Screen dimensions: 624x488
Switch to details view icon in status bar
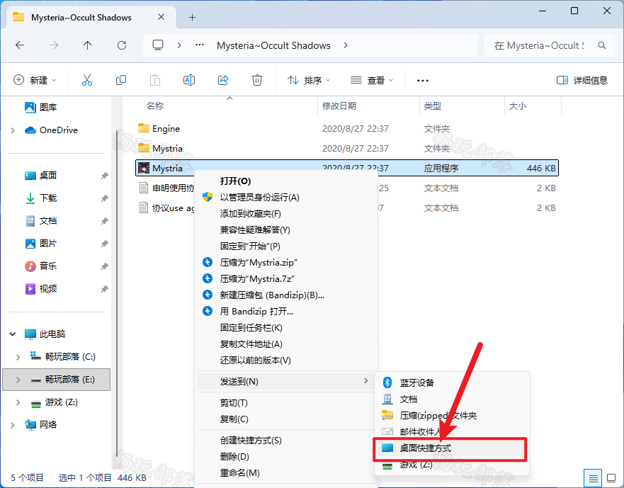(x=594, y=477)
